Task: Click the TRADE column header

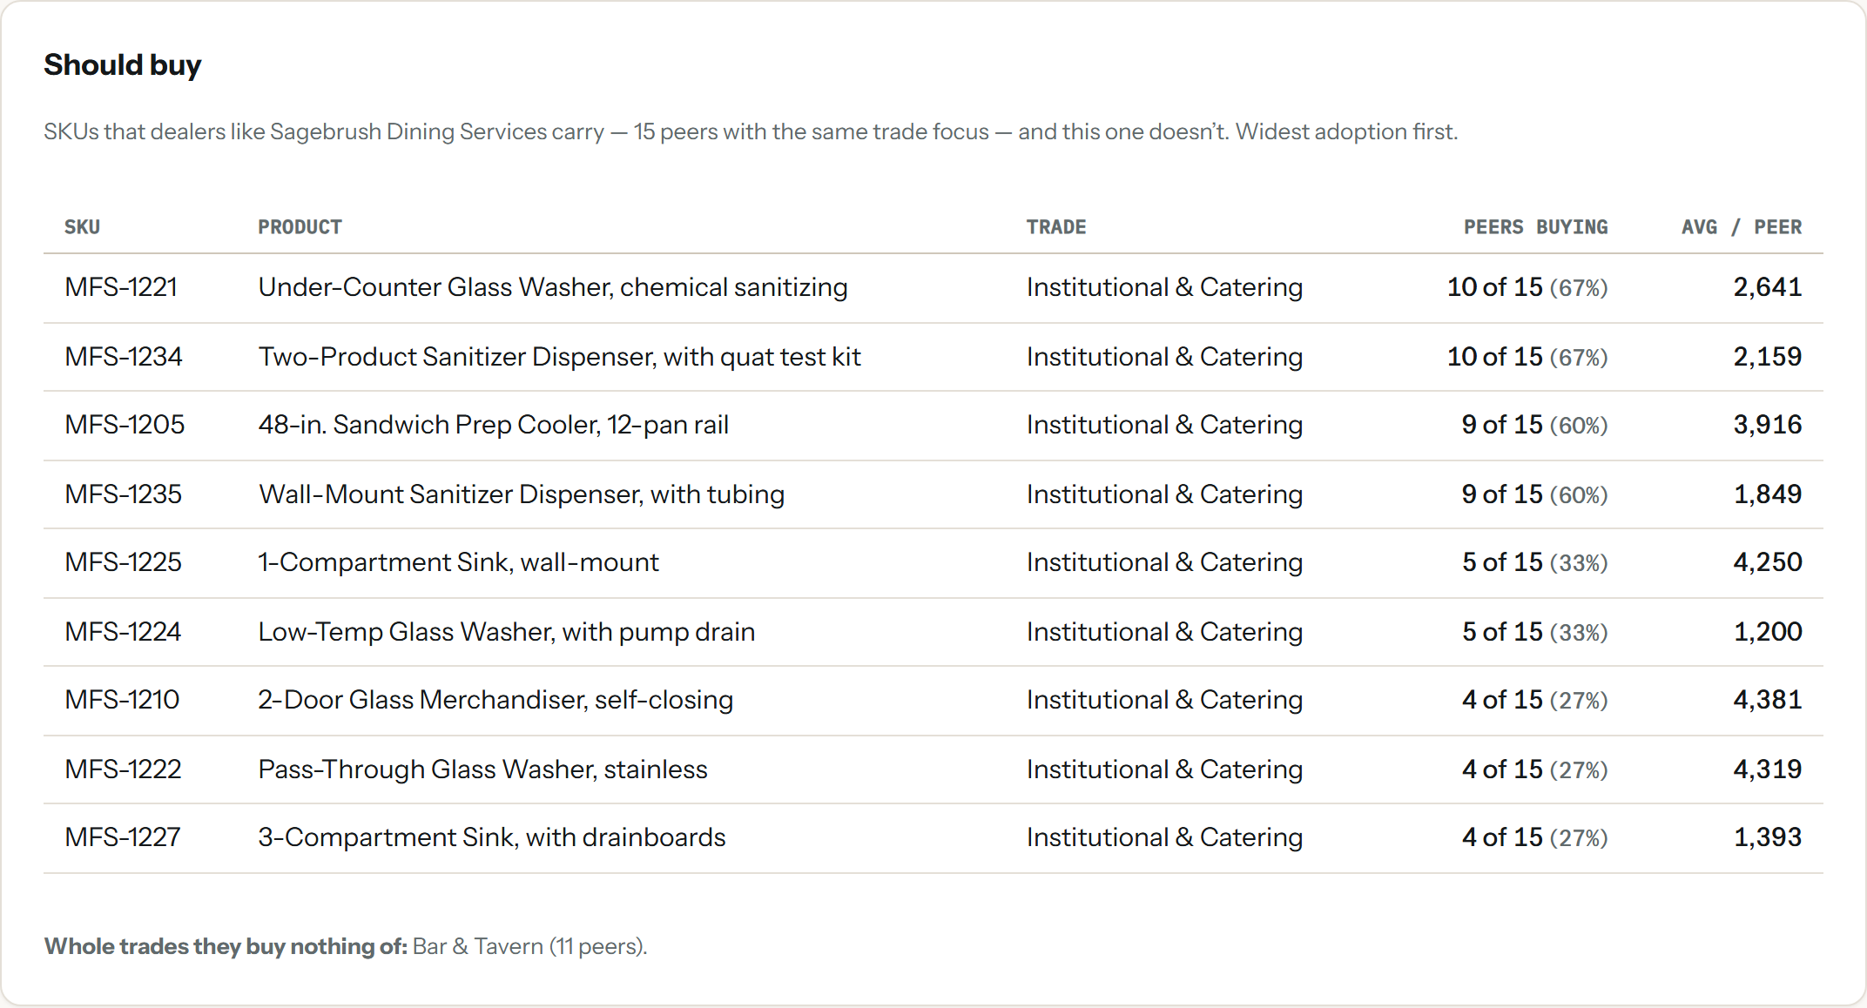Action: point(1055,227)
